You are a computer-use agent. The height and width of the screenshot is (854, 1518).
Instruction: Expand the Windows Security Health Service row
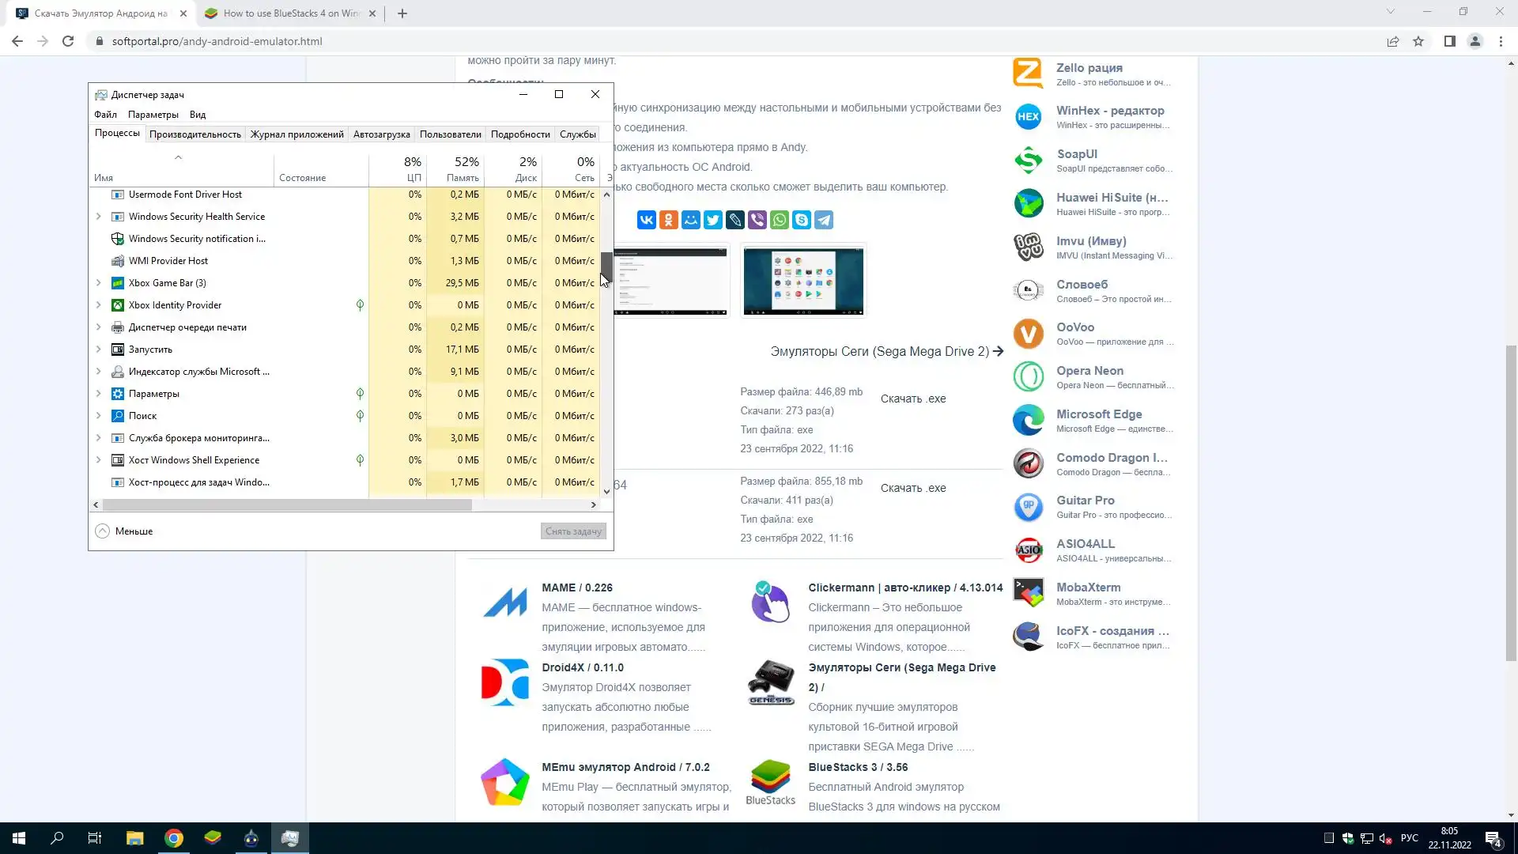coord(98,217)
